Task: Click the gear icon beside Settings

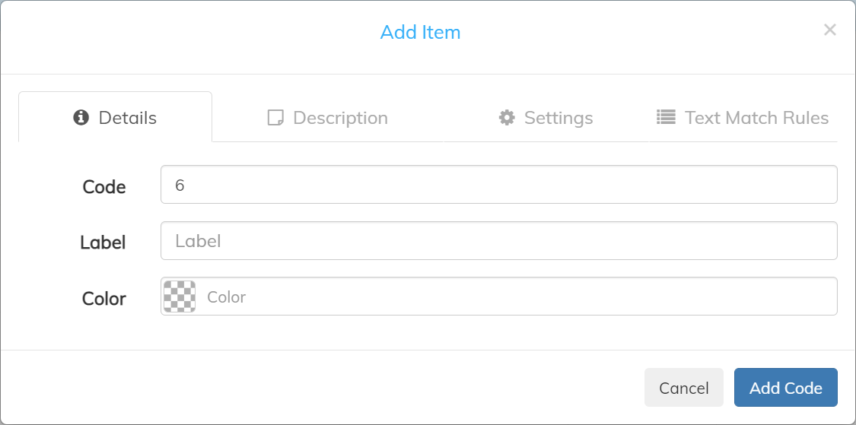Action: (x=507, y=117)
